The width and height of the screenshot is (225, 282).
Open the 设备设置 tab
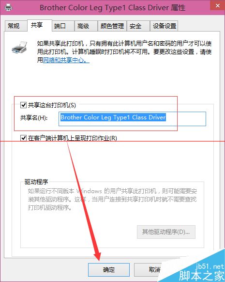click(x=164, y=26)
